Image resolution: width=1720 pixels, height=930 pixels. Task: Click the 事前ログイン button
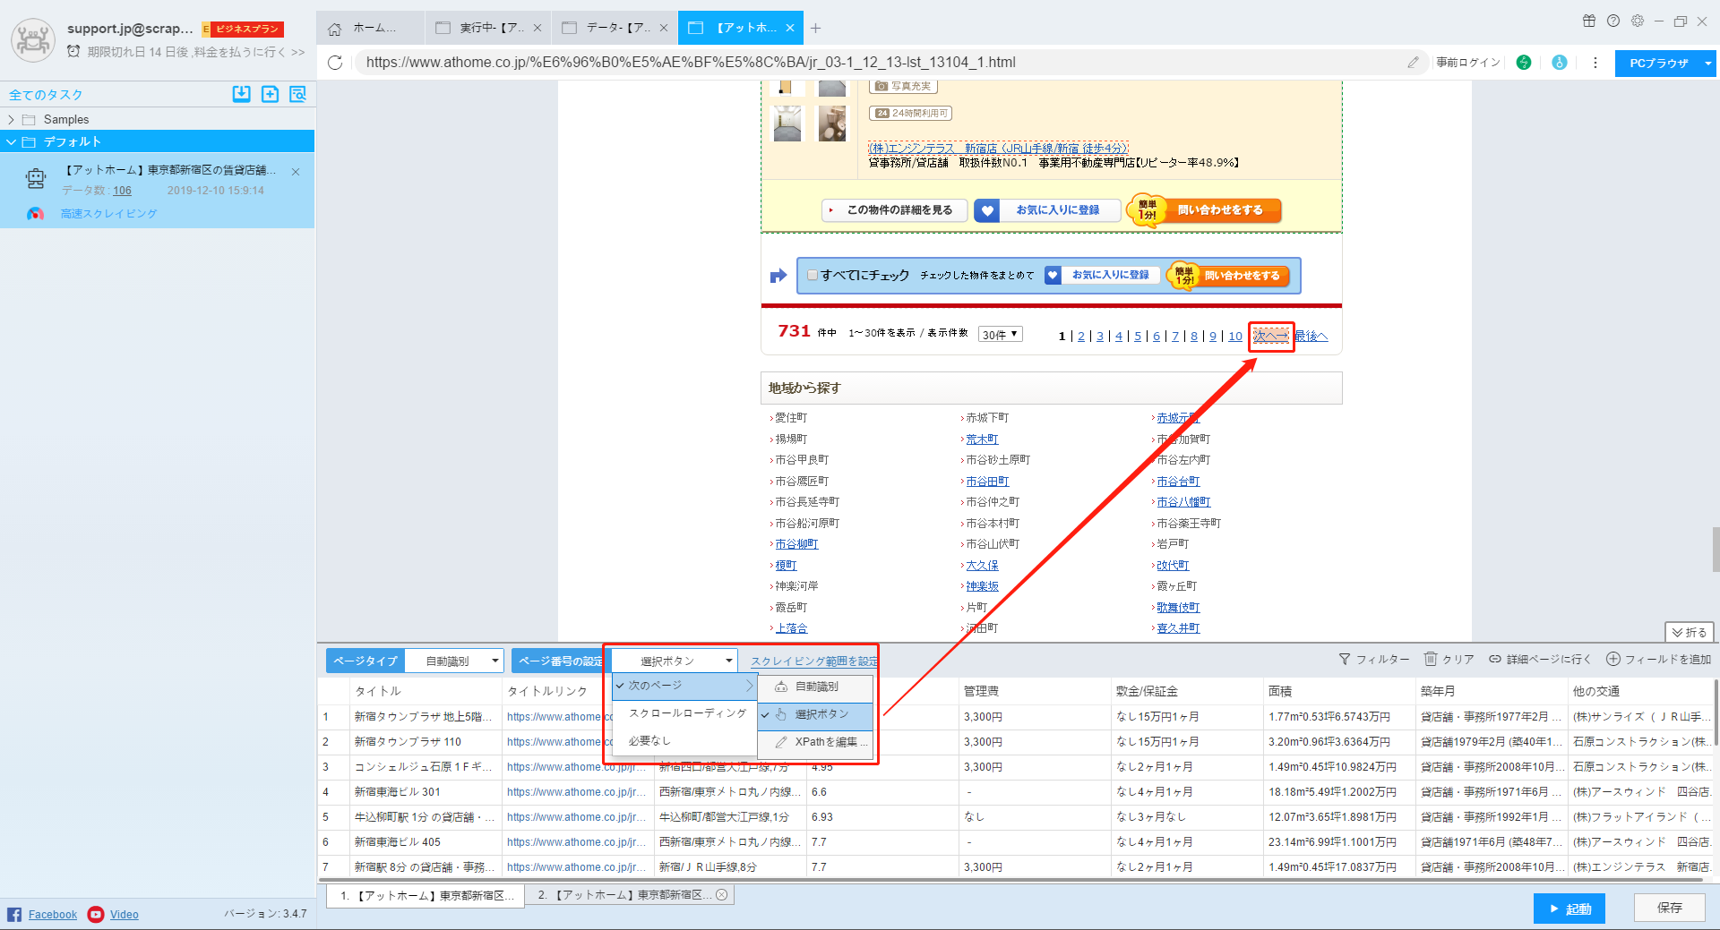pos(1468,63)
